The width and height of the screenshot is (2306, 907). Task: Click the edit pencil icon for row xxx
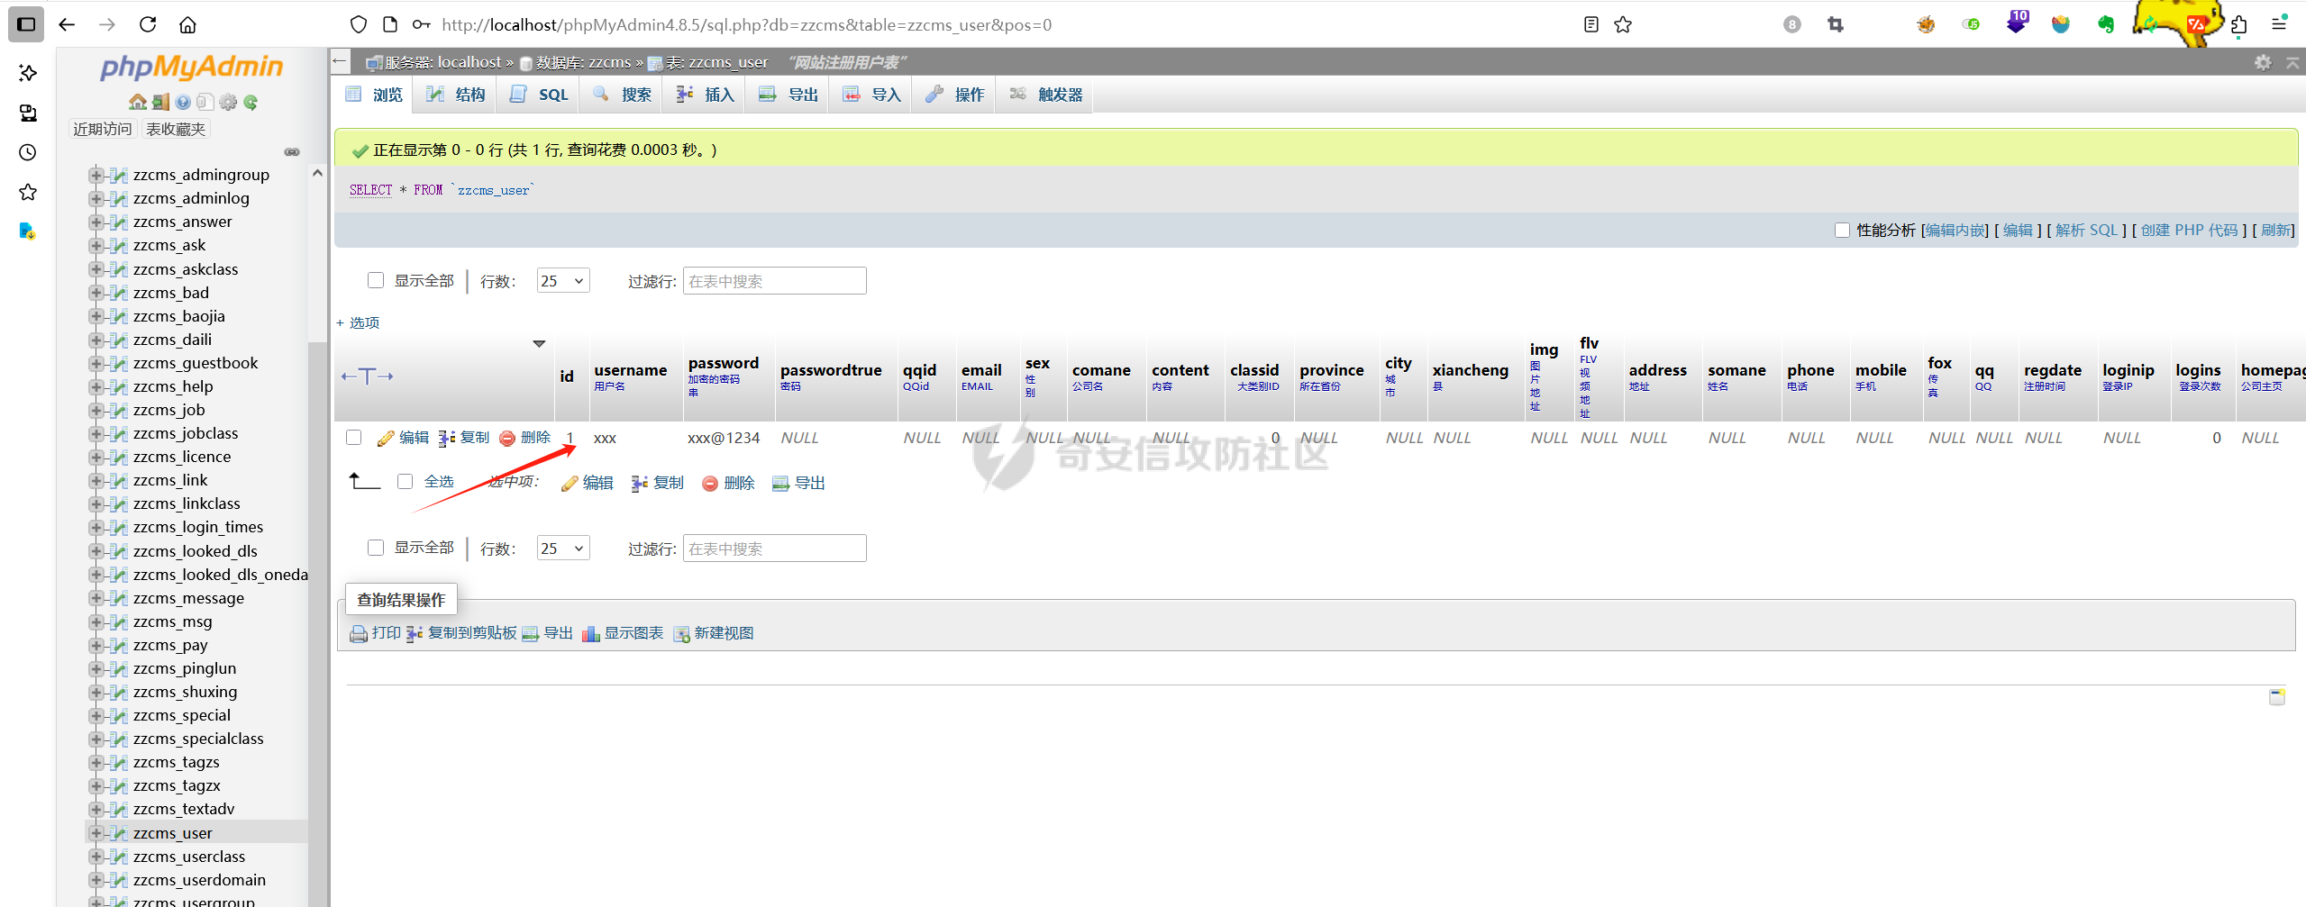[x=386, y=439]
